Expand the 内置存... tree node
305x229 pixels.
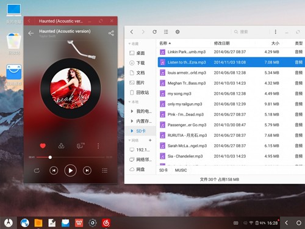point(132,121)
